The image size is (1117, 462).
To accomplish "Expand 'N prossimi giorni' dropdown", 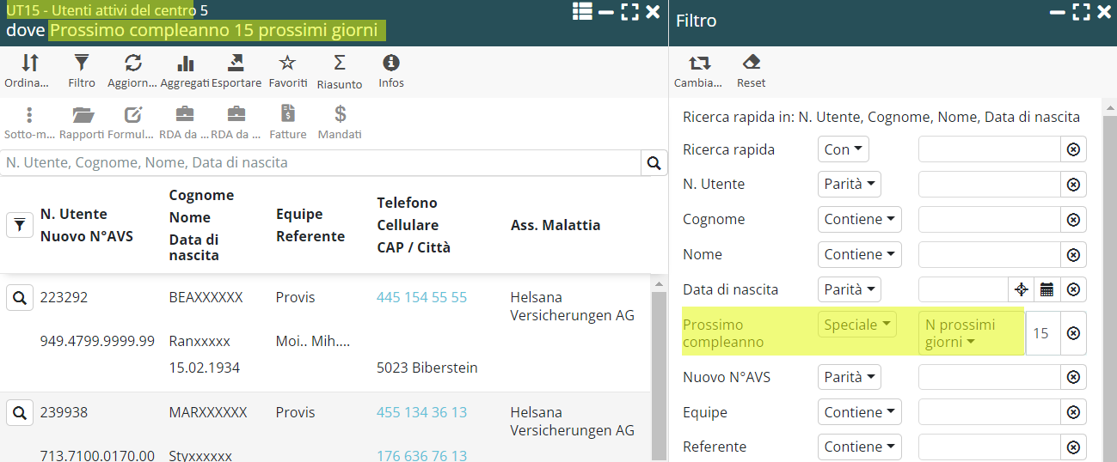I will [x=970, y=333].
